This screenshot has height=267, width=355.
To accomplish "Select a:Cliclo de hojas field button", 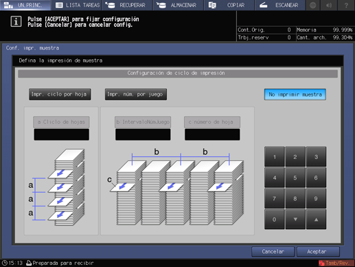I will pyautogui.click(x=61, y=122).
